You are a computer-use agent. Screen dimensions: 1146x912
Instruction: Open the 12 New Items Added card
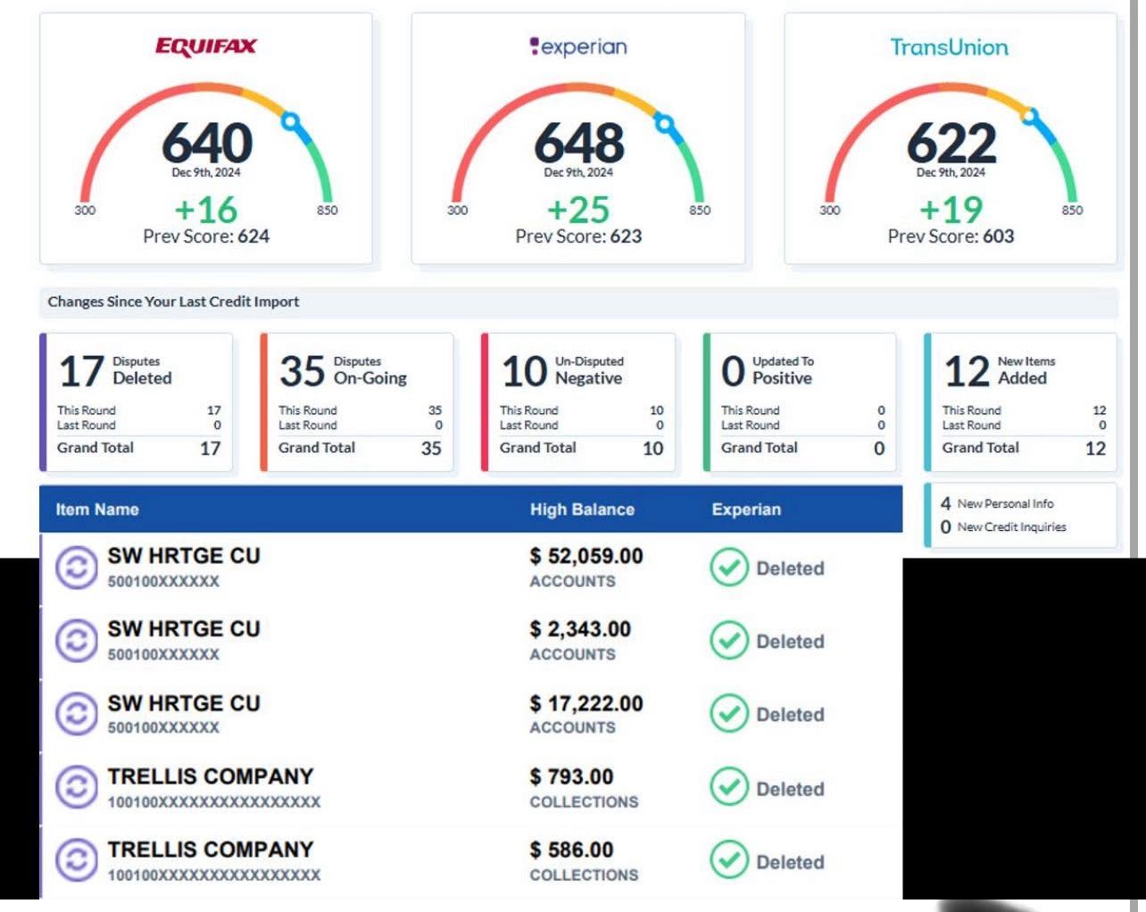tap(1021, 402)
